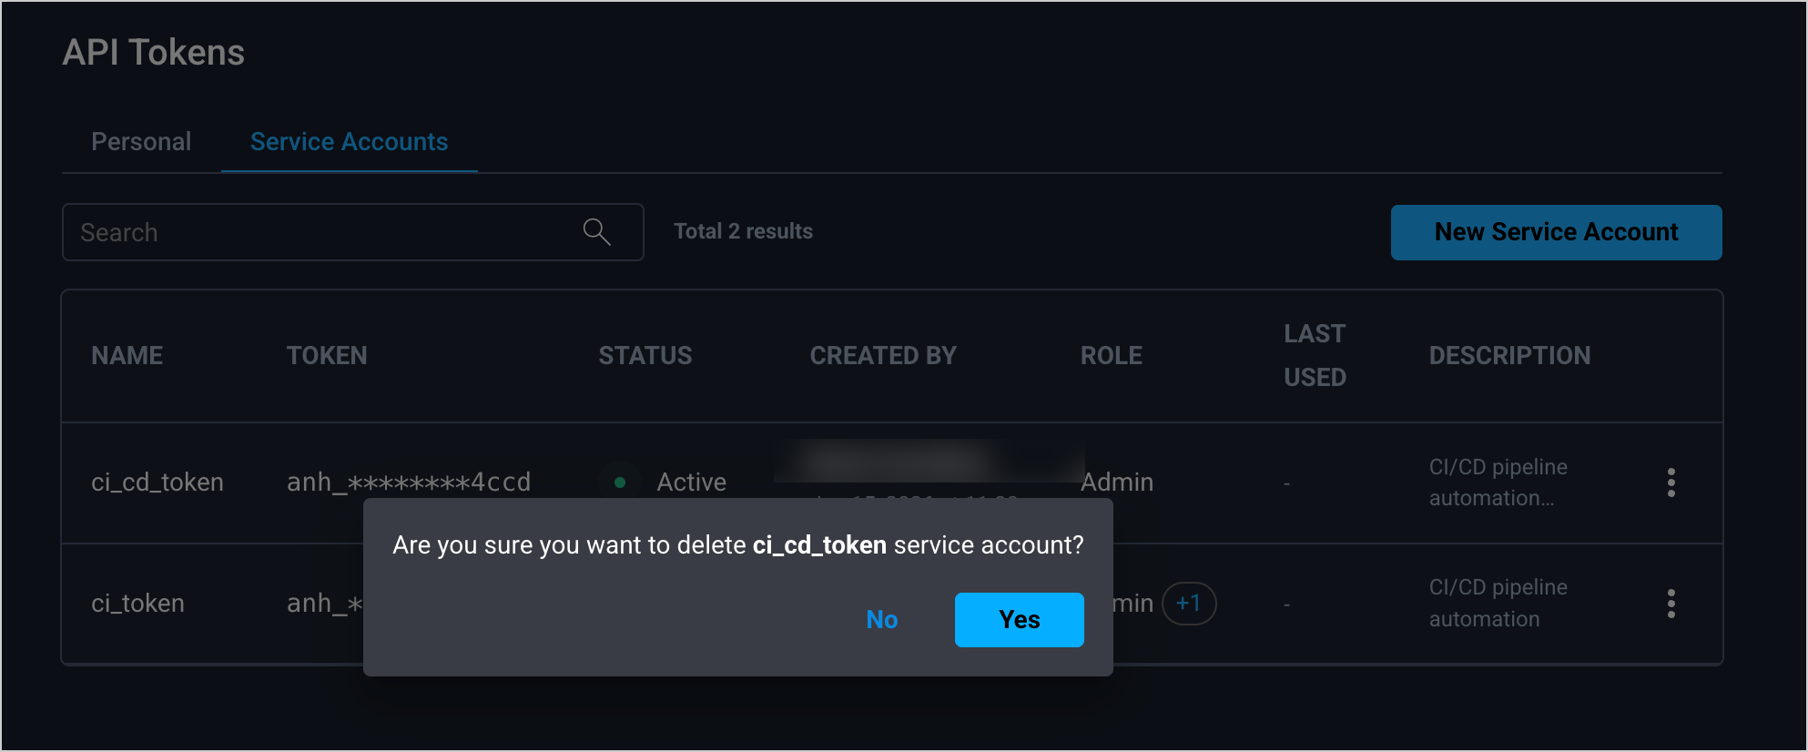The image size is (1808, 752).
Task: Click the LAST USED column header
Action: (1315, 356)
